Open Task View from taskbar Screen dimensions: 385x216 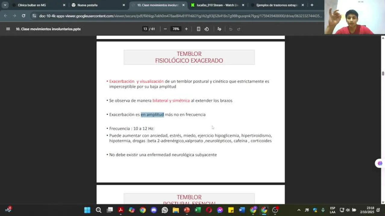(x=110, y=210)
